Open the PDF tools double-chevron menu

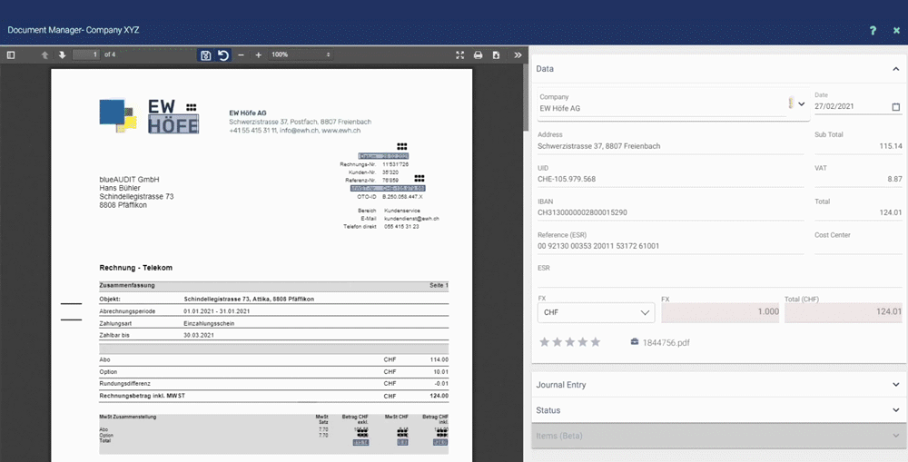pos(518,55)
